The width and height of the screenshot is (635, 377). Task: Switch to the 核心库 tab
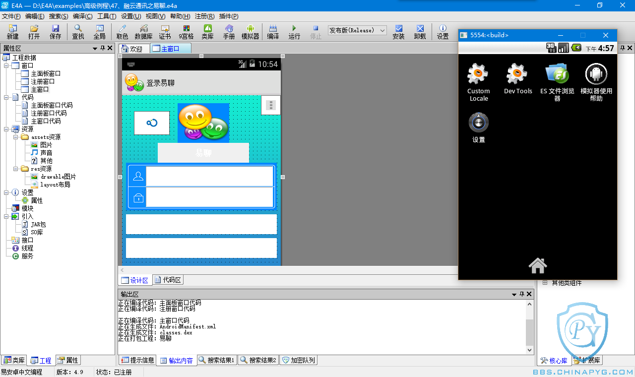pos(554,360)
